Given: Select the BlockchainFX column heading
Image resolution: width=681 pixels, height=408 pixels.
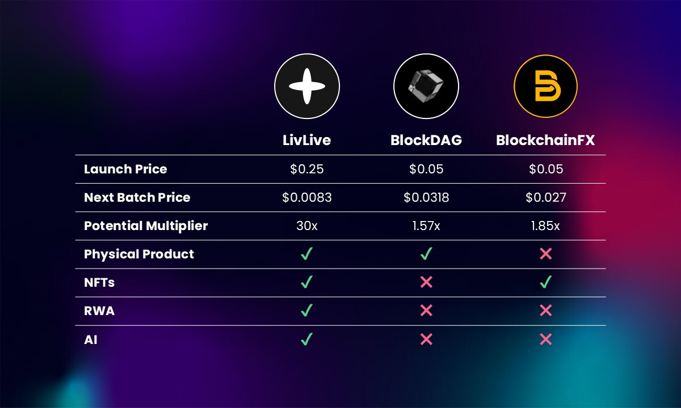Looking at the screenshot, I should [545, 141].
